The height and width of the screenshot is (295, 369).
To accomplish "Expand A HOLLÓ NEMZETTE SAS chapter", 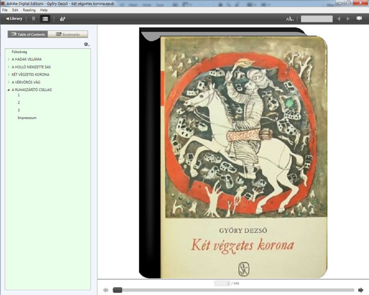I will (x=9, y=67).
